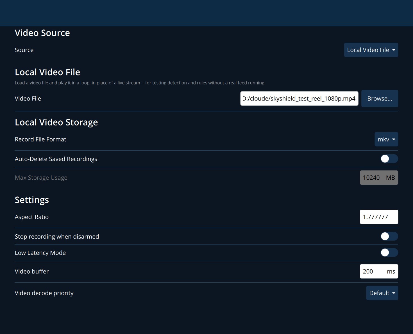Click the Low Latency Mode label
Image resolution: width=413 pixels, height=334 pixels.
[40, 253]
